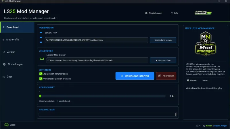
Task: Click the Verbleibend label
Action: (65, 101)
